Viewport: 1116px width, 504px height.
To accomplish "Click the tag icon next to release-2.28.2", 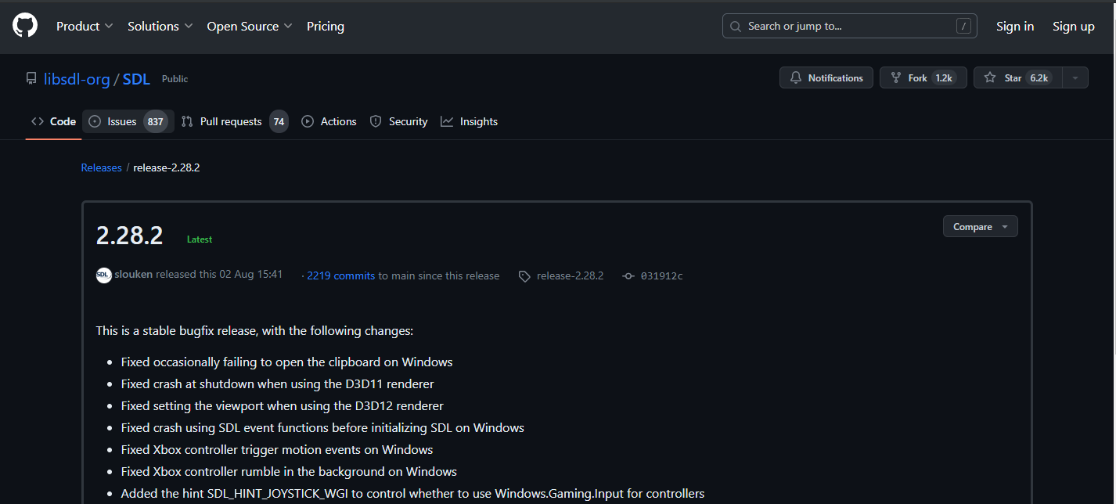I will tap(524, 276).
